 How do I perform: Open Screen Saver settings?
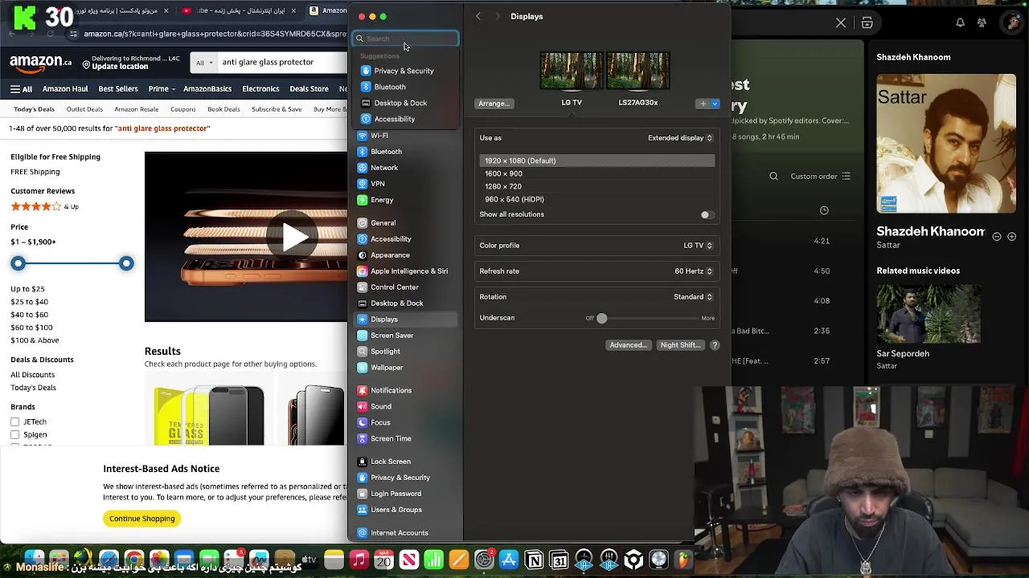406,335
